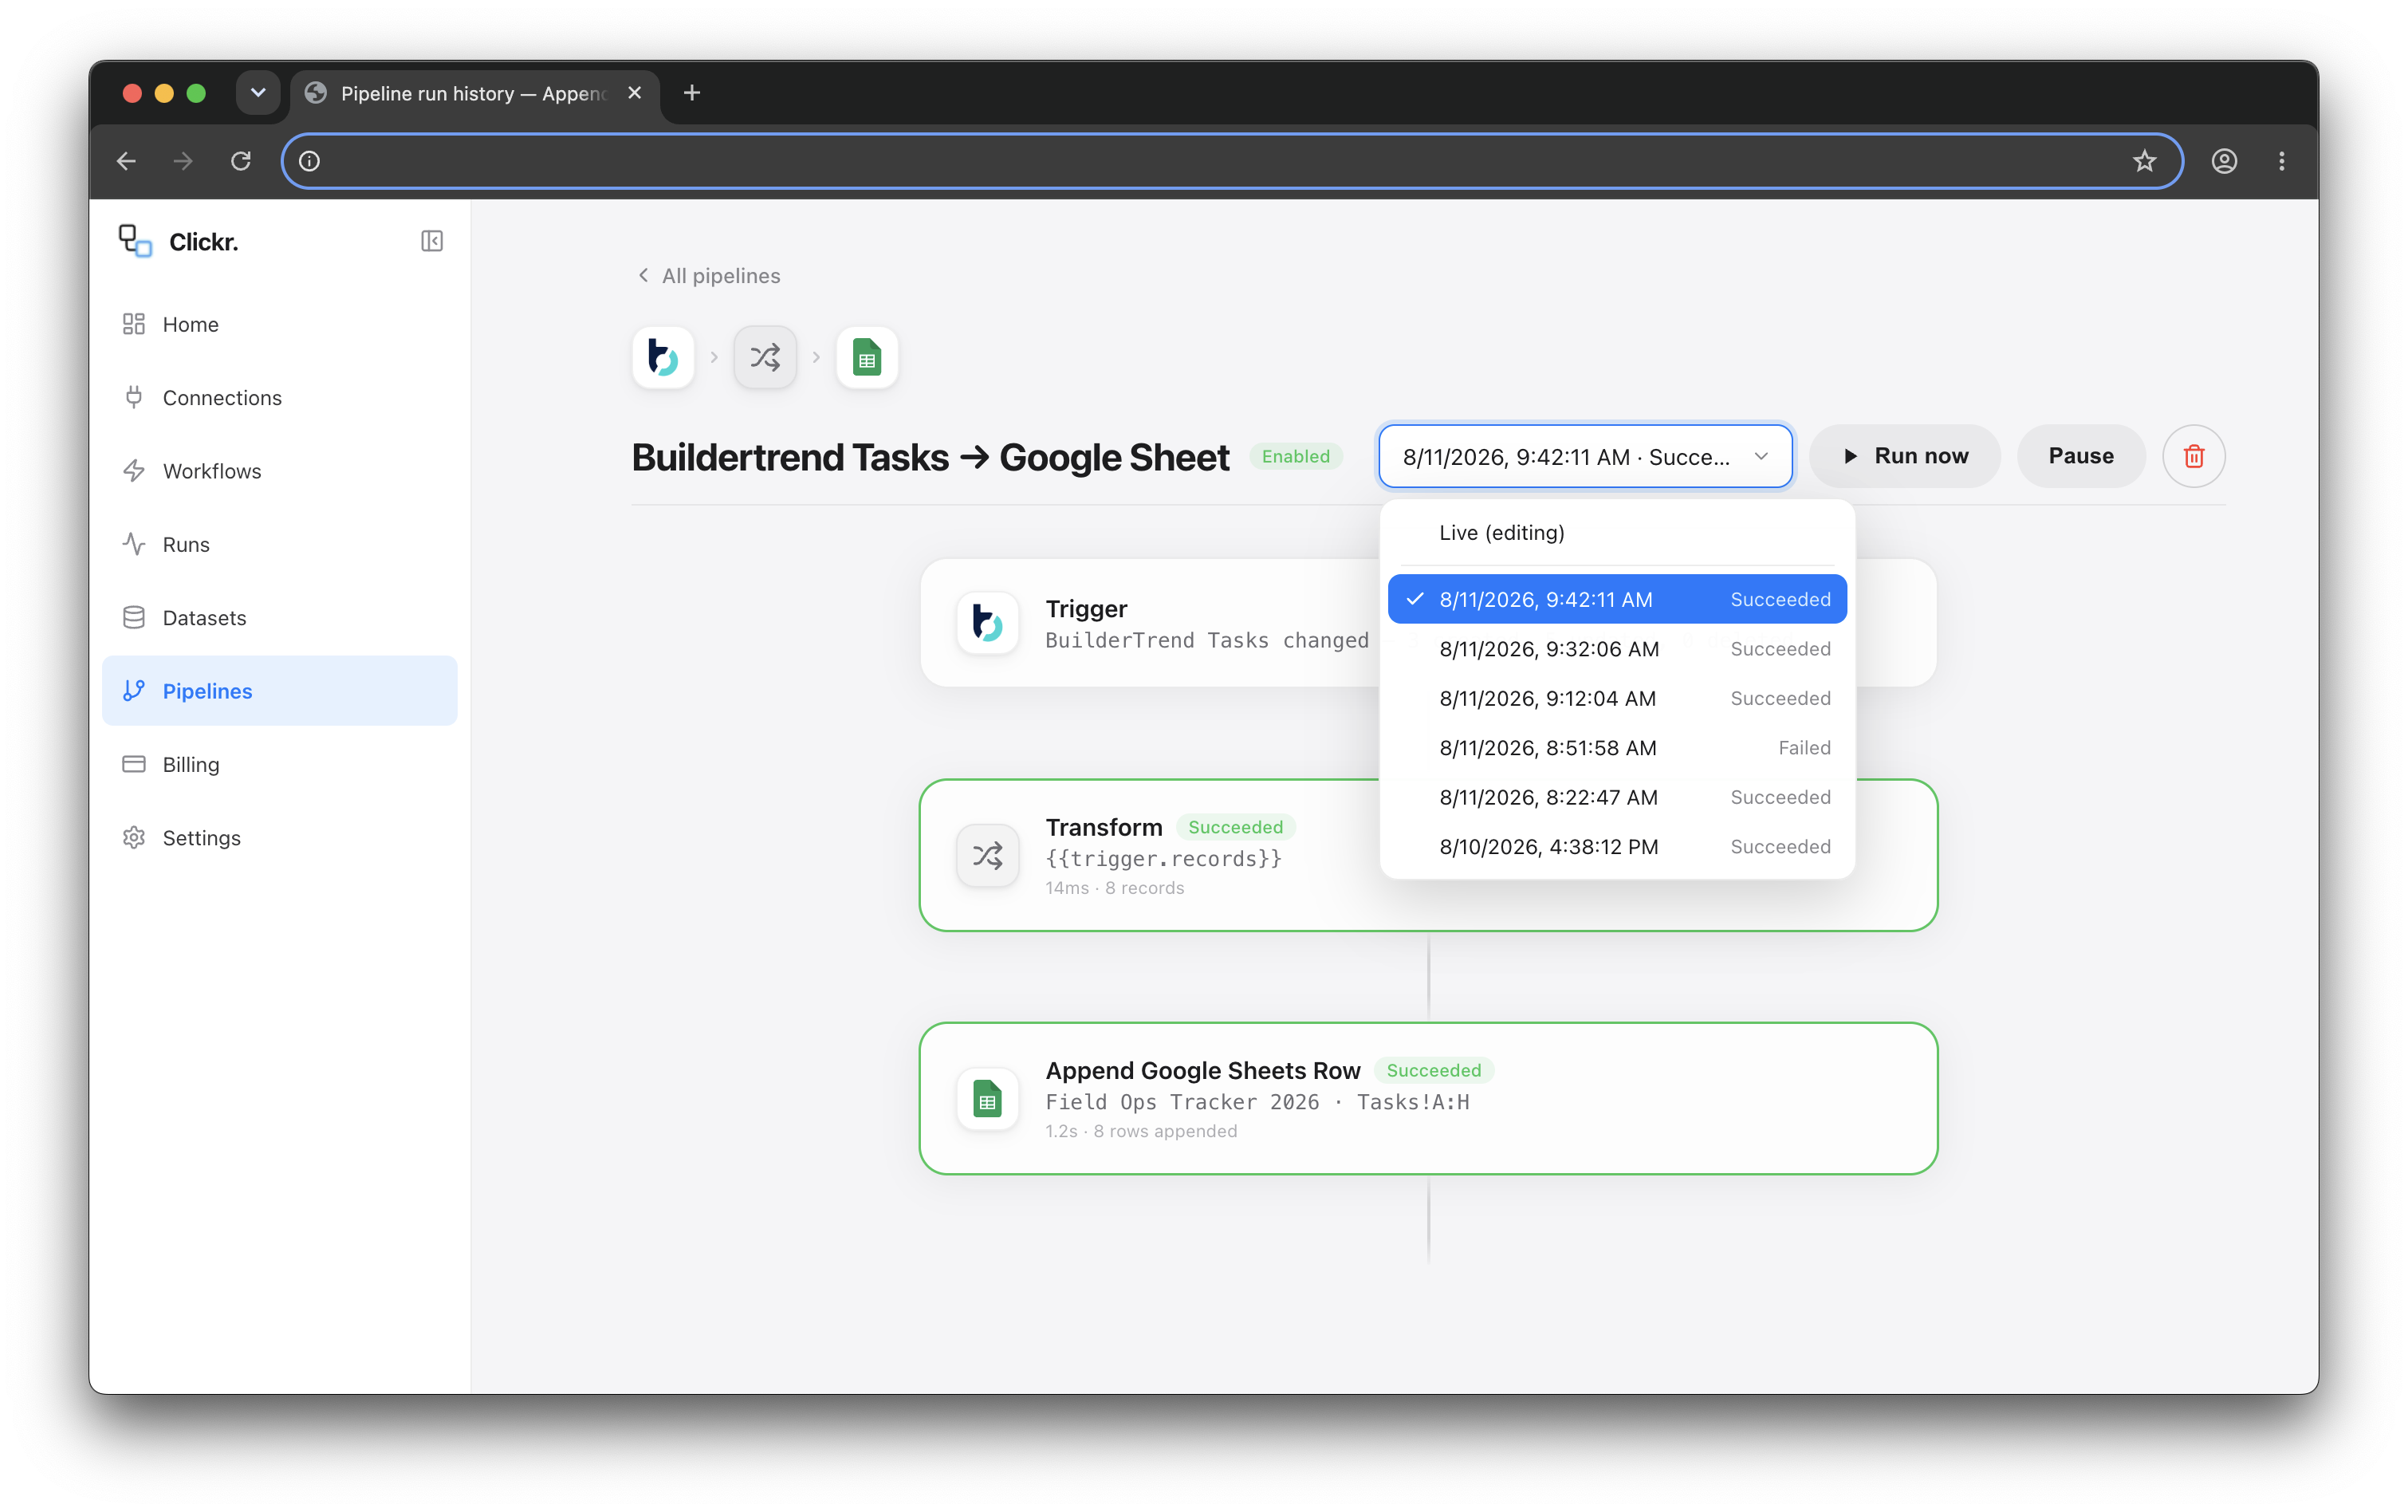
Task: Select the Pipeline run history tab
Action: coord(474,93)
